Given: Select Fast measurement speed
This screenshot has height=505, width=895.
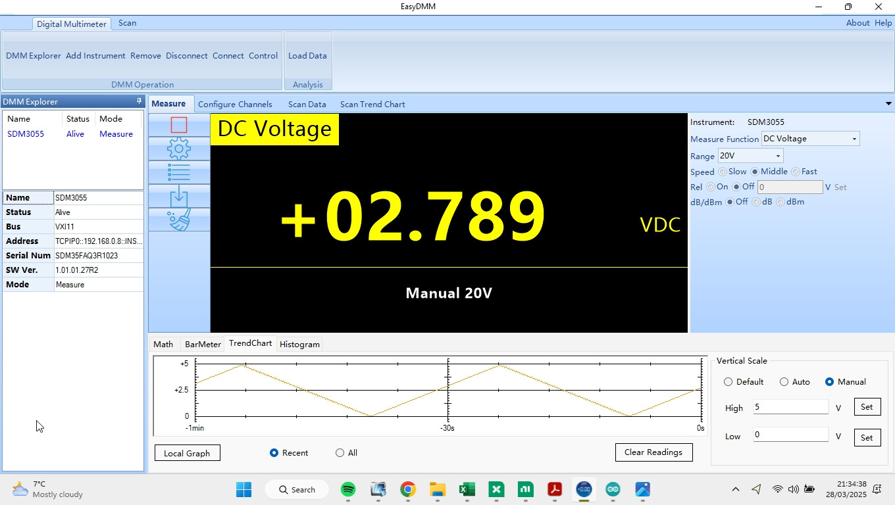Looking at the screenshot, I should (x=796, y=172).
